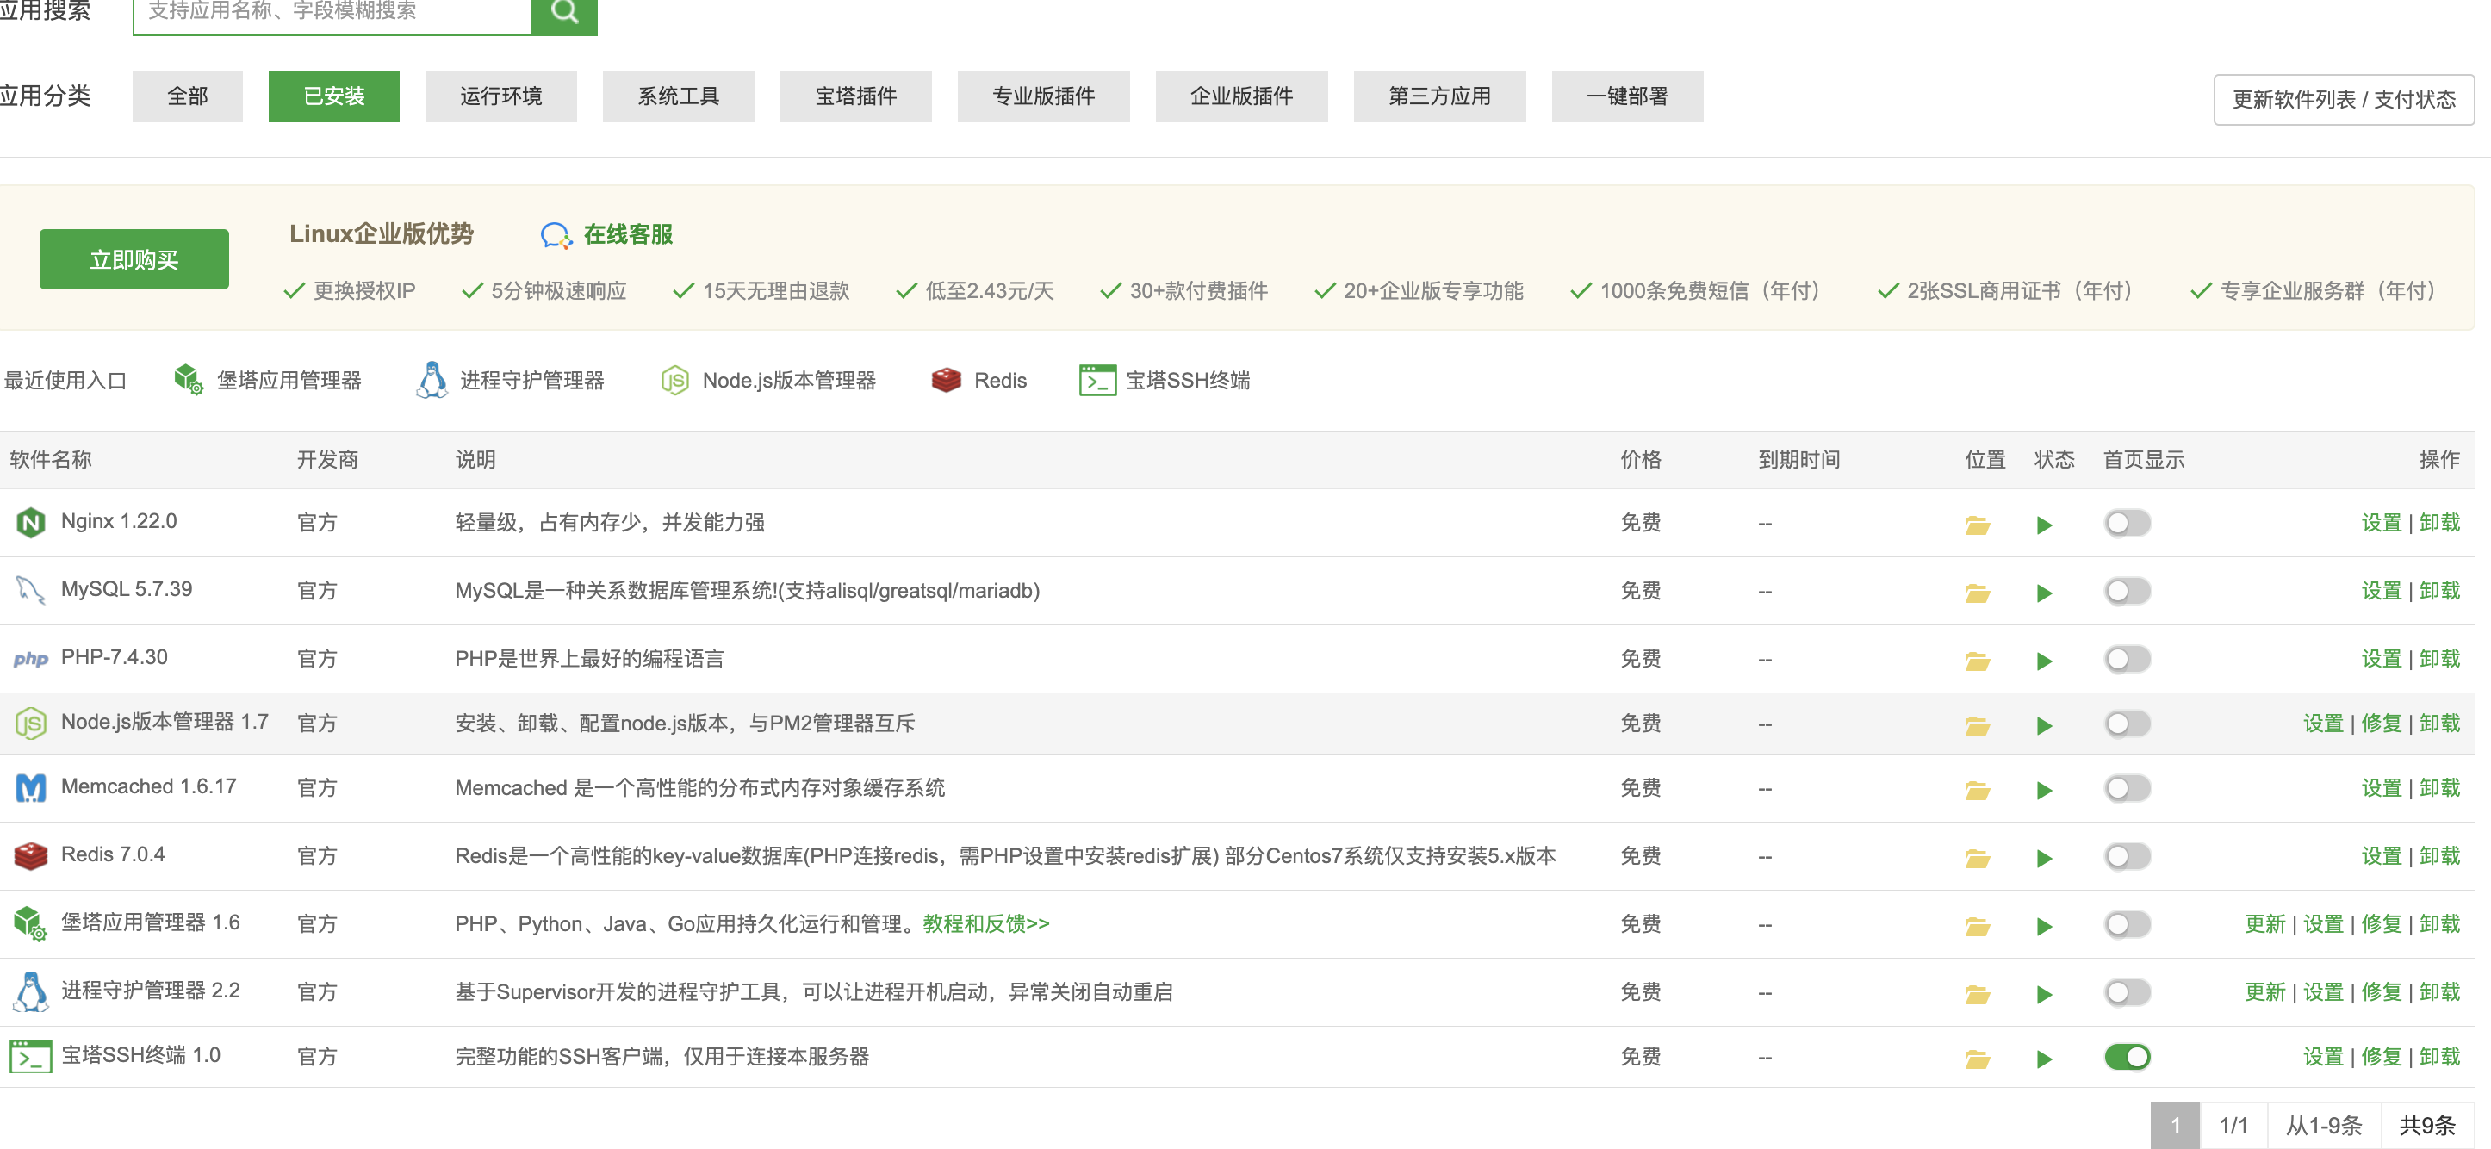The width and height of the screenshot is (2491, 1149).
Task: Open 进程守护管理器 from recent shortcuts
Action: click(510, 380)
